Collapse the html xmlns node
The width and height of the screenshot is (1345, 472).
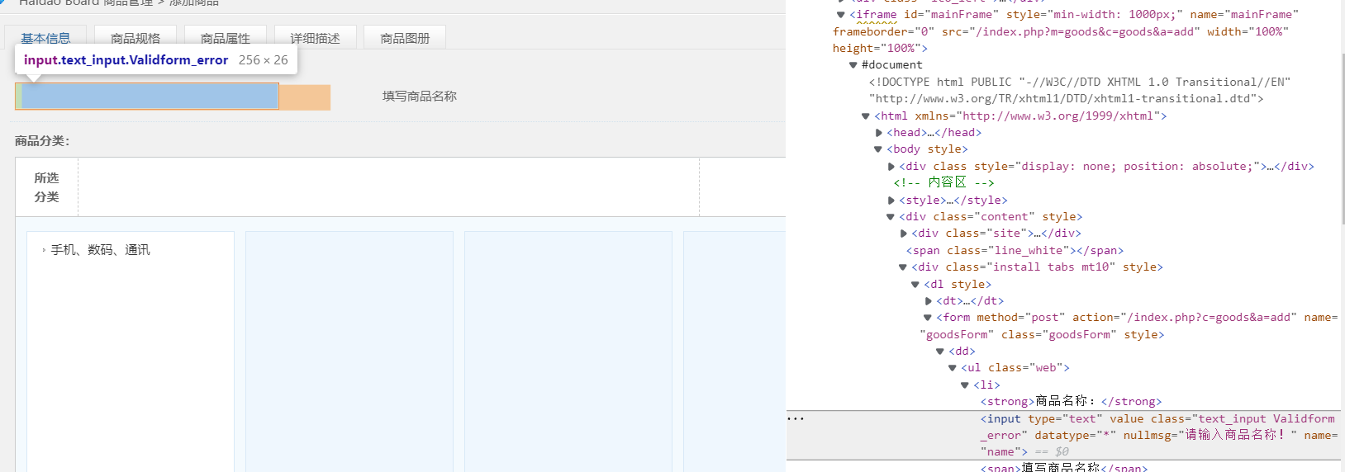866,116
